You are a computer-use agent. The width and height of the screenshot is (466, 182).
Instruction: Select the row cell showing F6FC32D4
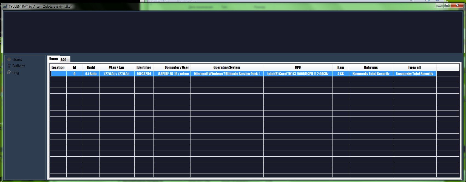coord(144,74)
